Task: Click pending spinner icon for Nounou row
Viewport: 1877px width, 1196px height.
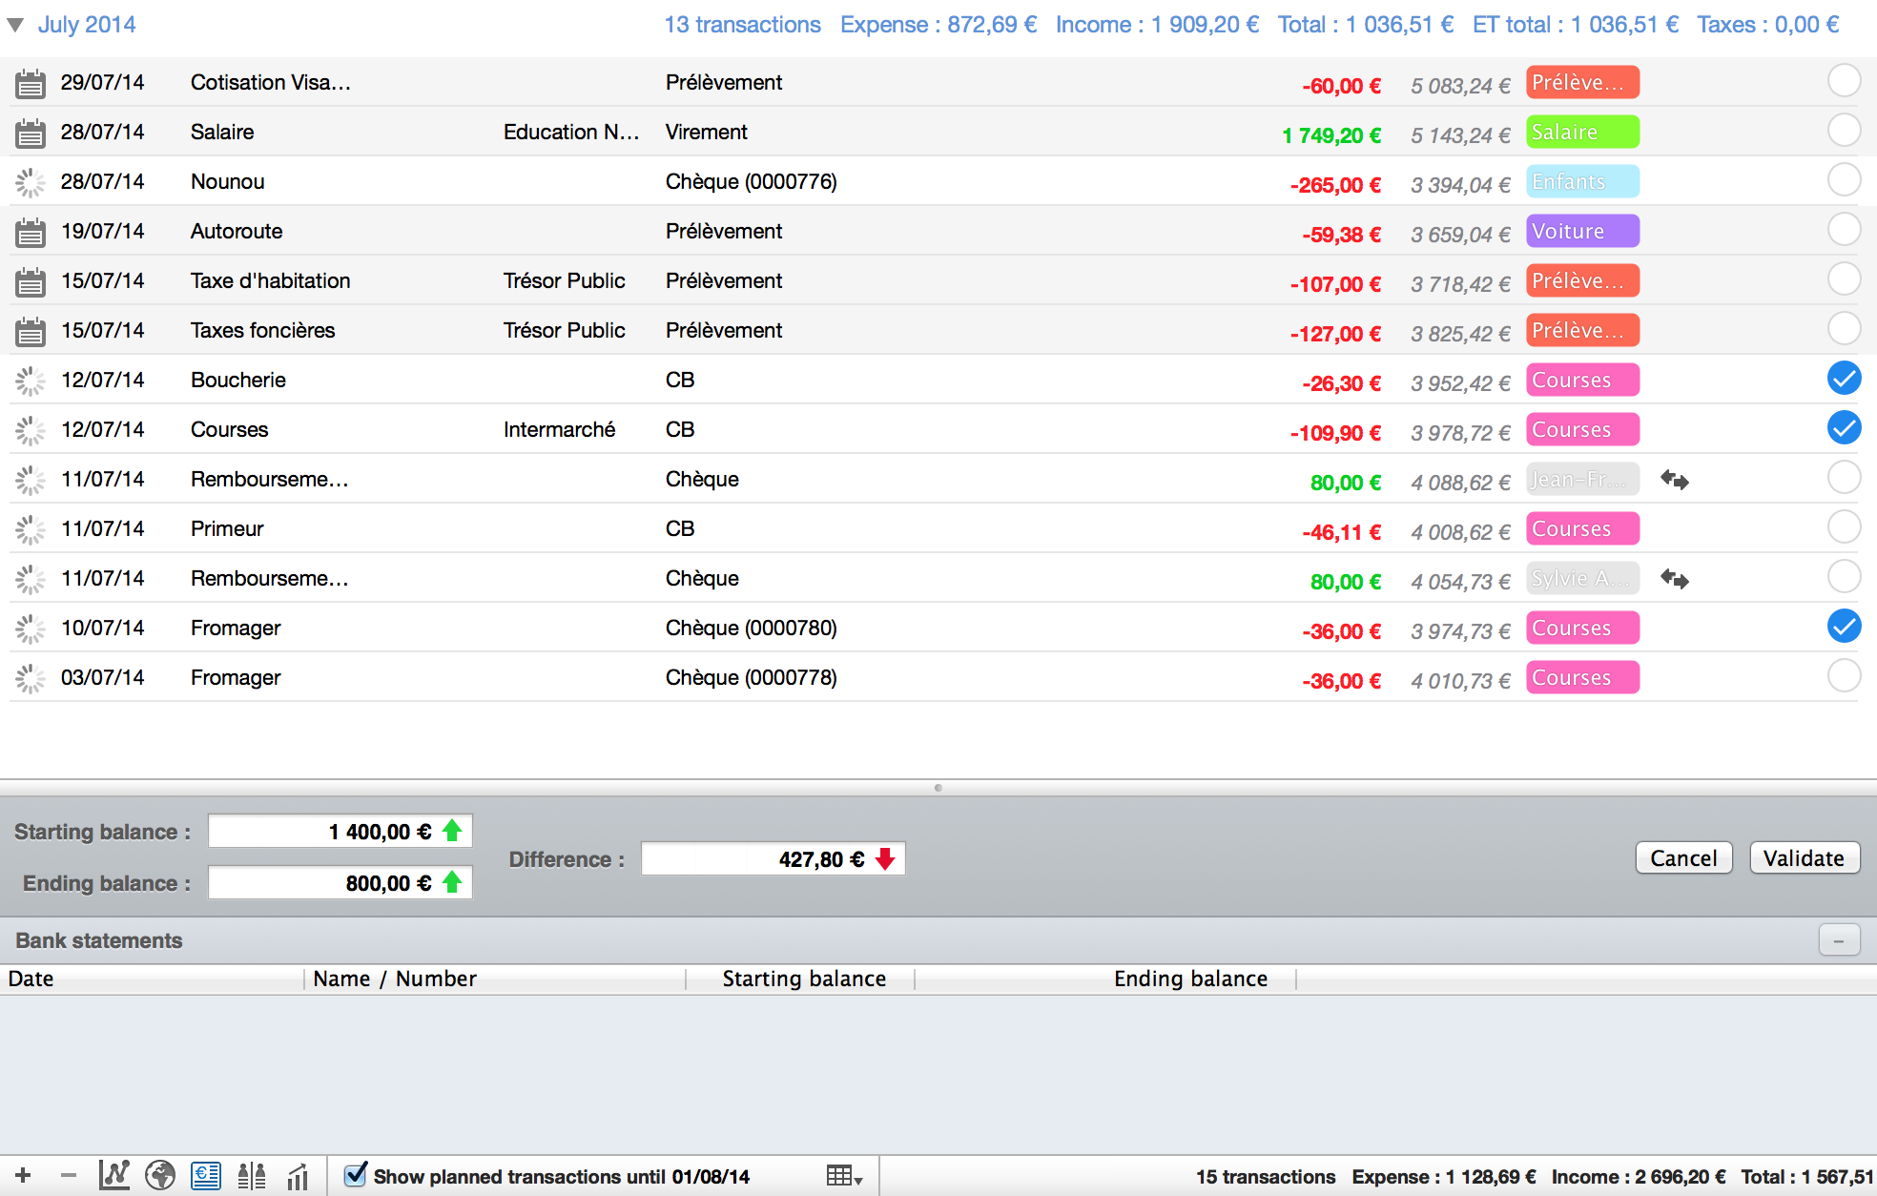Action: (31, 182)
